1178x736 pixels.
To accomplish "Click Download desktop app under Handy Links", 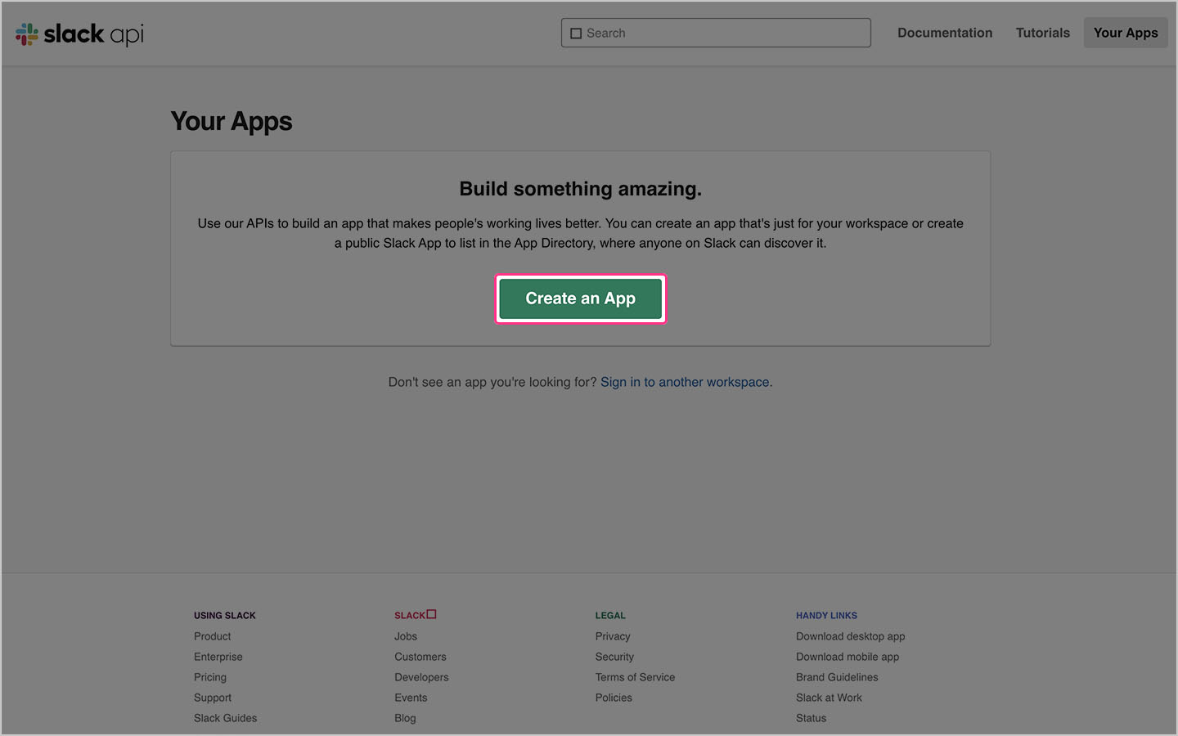I will (x=850, y=635).
